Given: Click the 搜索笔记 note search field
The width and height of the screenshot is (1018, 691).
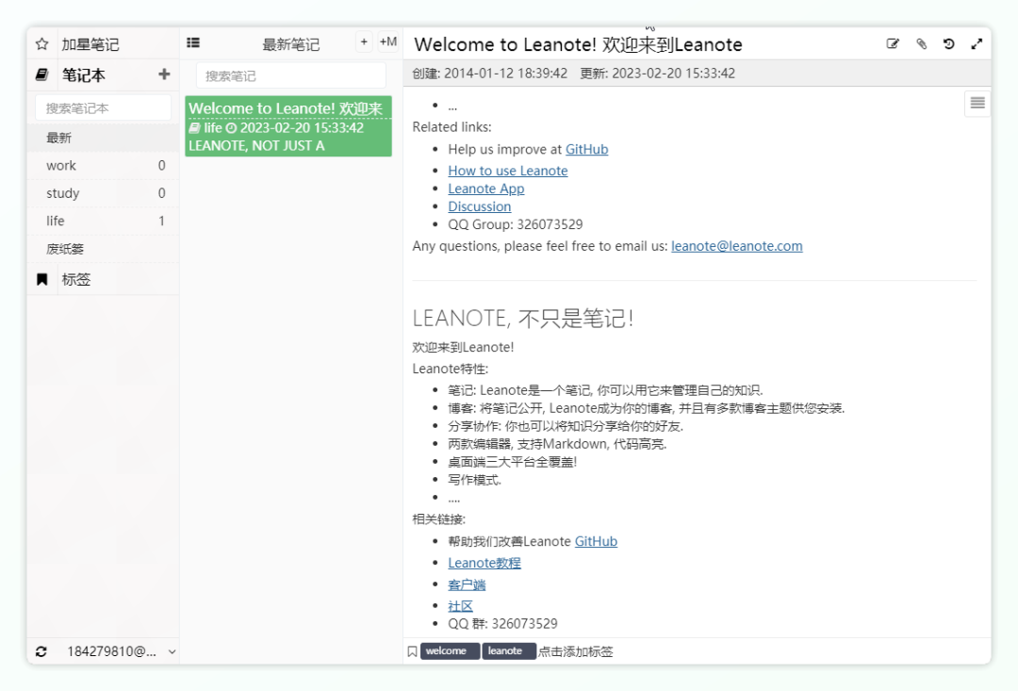Looking at the screenshot, I should tap(291, 76).
